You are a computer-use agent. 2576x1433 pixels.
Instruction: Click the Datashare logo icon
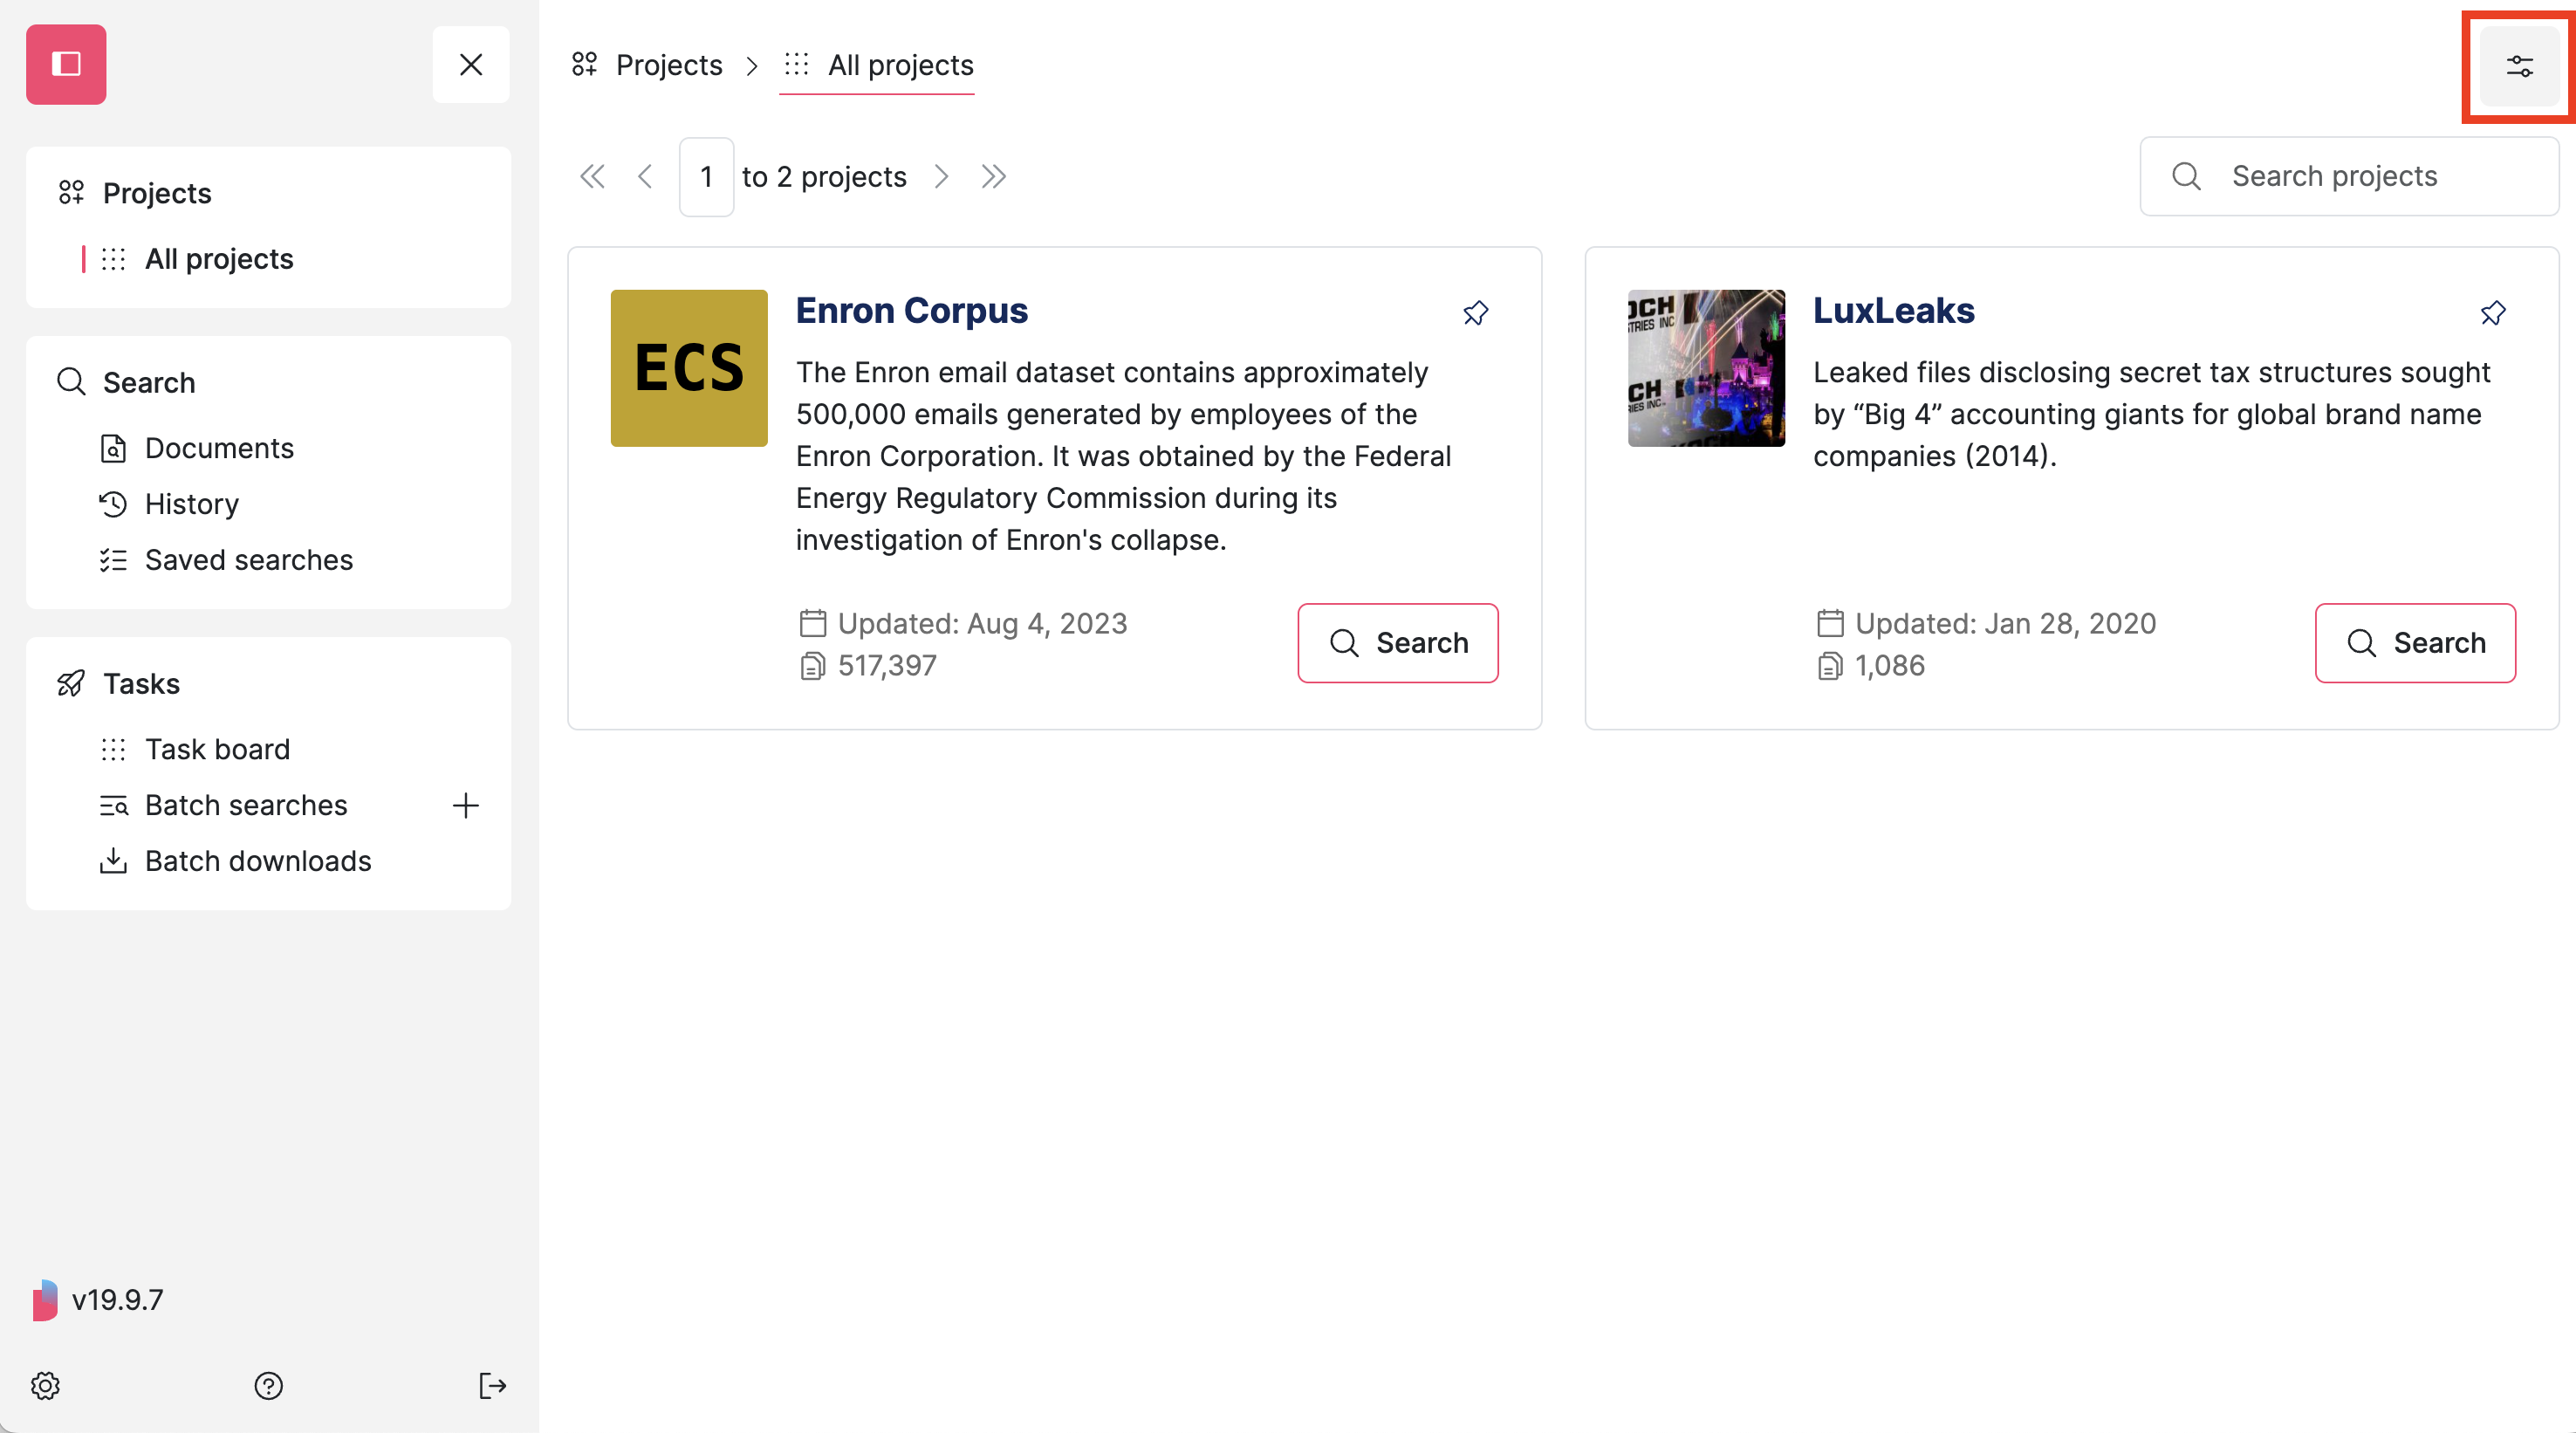65,64
